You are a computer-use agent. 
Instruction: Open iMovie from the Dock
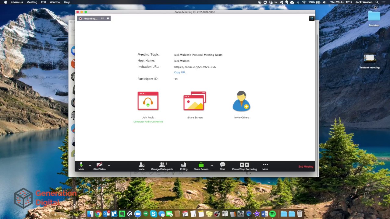(x=256, y=214)
